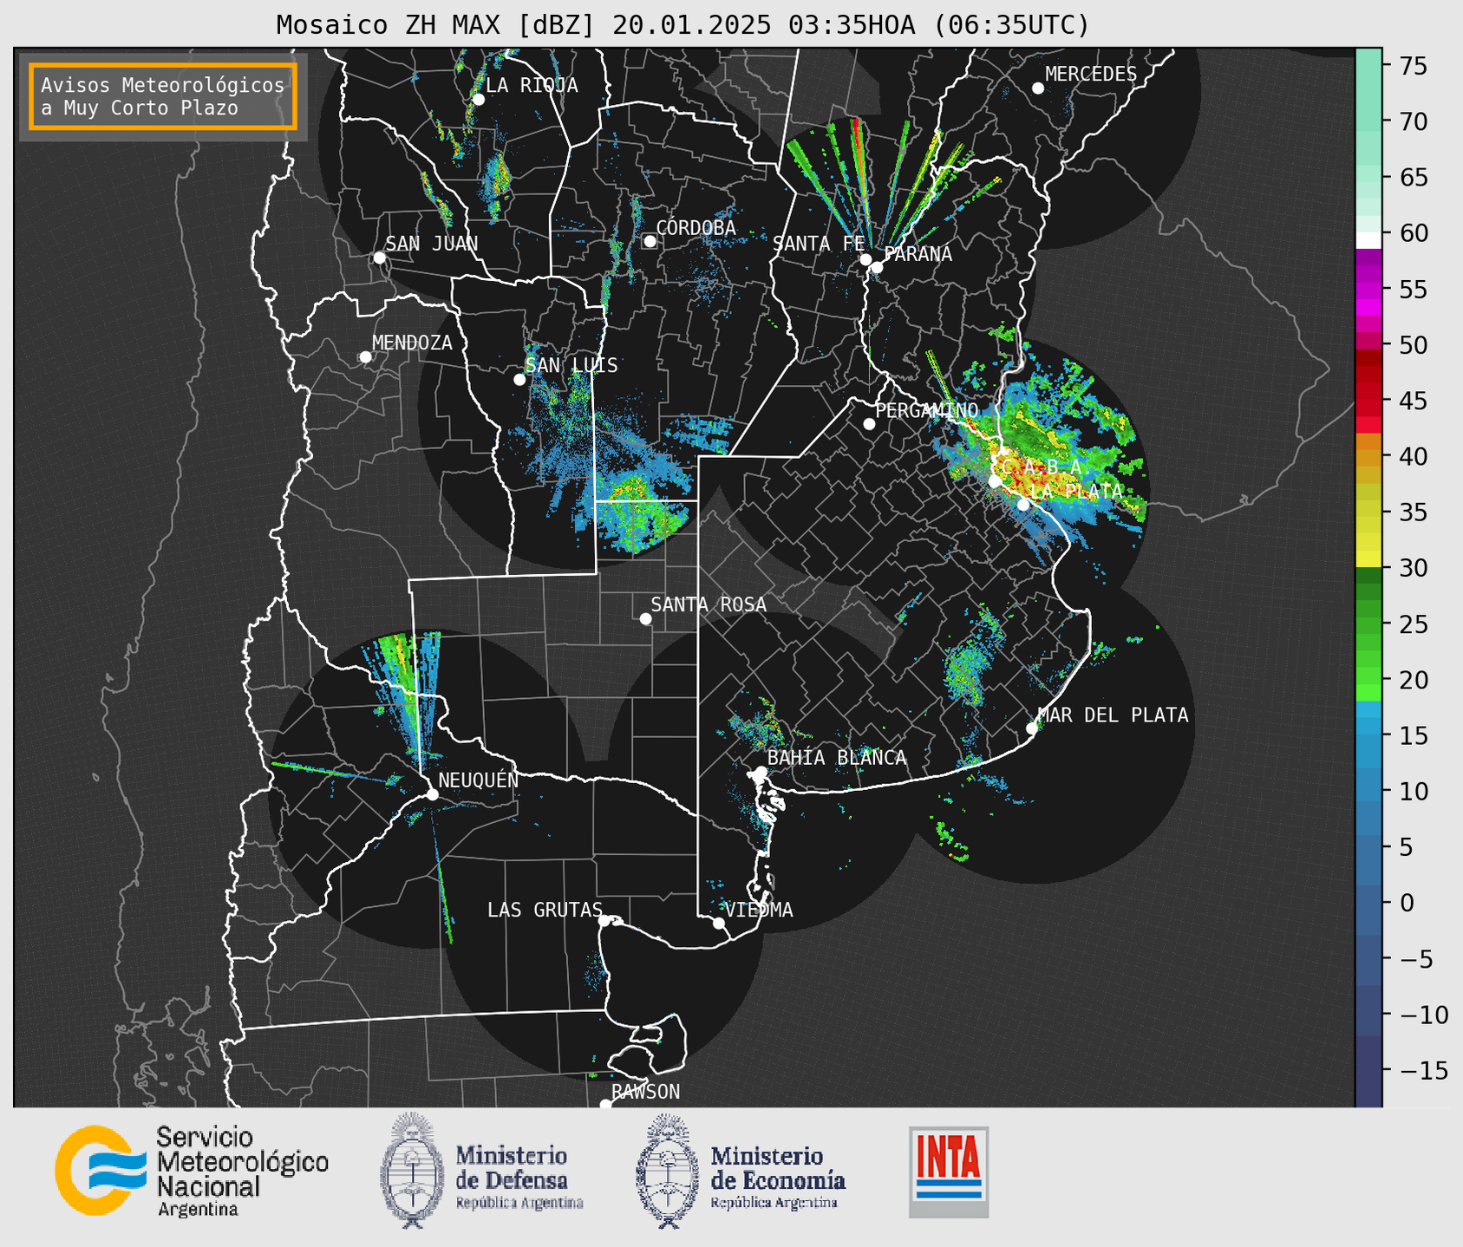Click the magenta 55 dBZ color band

(1368, 289)
